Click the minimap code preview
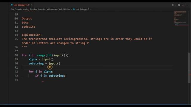The height and width of the screenshot is (107, 191). tap(180, 18)
